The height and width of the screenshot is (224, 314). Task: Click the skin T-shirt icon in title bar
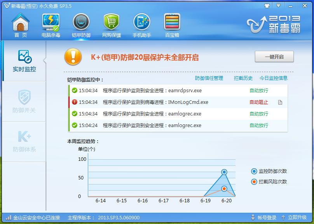pos(267,6)
